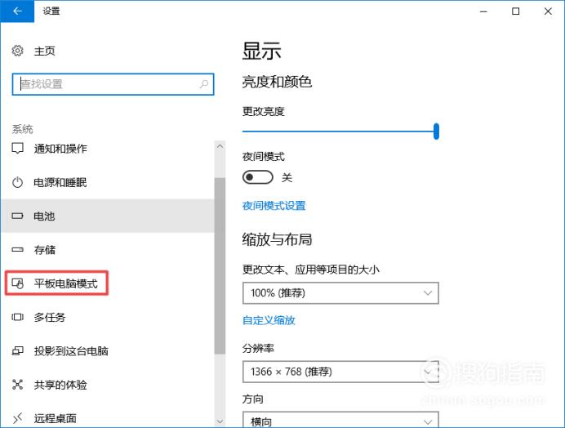
Task: Click the sidebar scrollbar up arrow
Action: pos(220,146)
